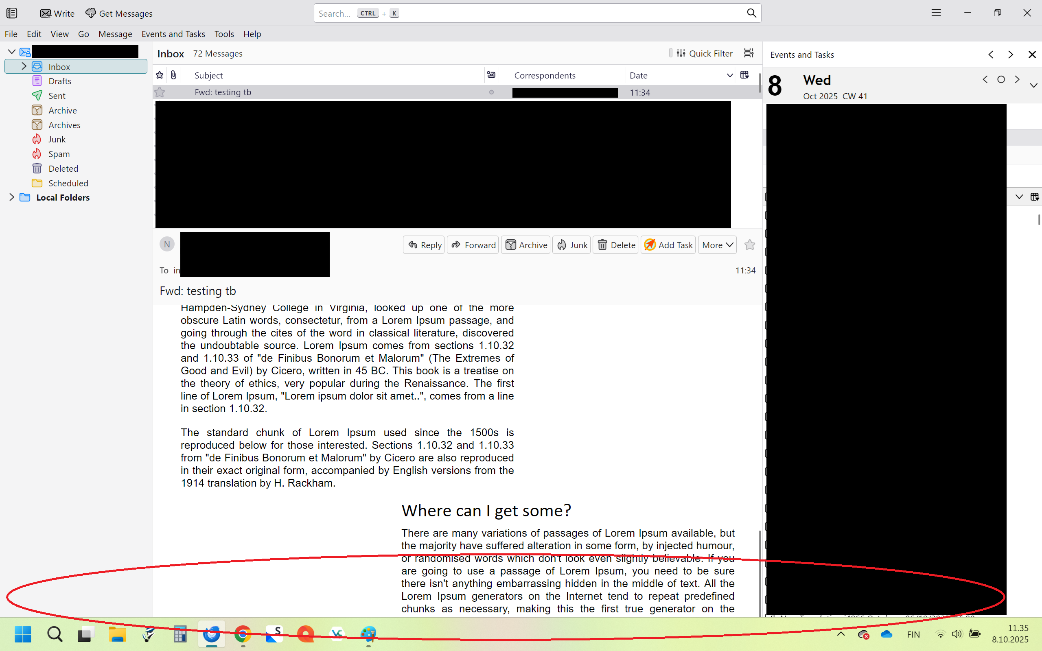The height and width of the screenshot is (651, 1042).
Task: Toggle star in message header pane
Action: tap(750, 245)
